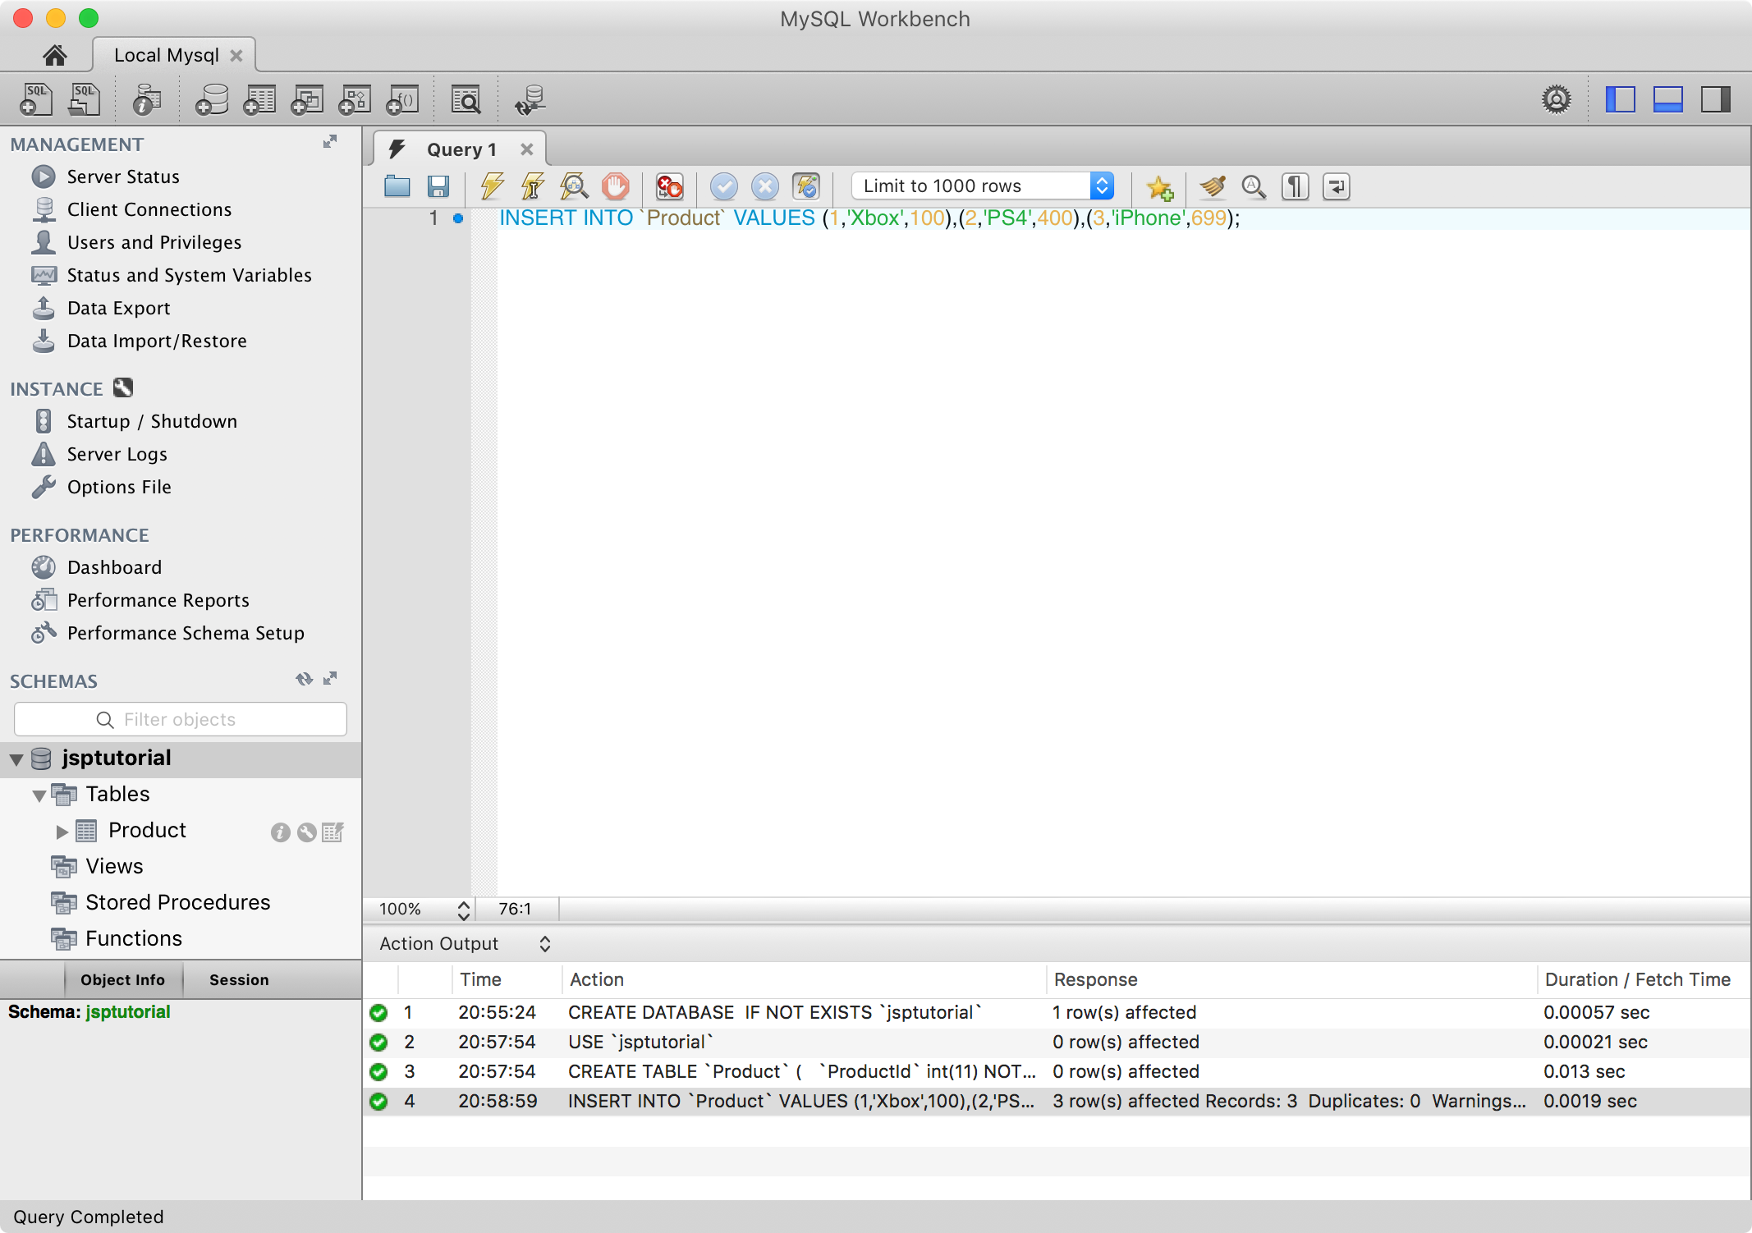Toggle the left sidebar panel
The width and height of the screenshot is (1752, 1233).
pos(1620,99)
